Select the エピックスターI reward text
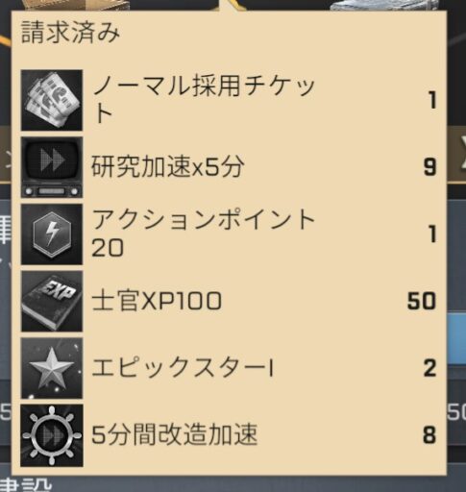This screenshot has width=466, height=492. (x=183, y=368)
